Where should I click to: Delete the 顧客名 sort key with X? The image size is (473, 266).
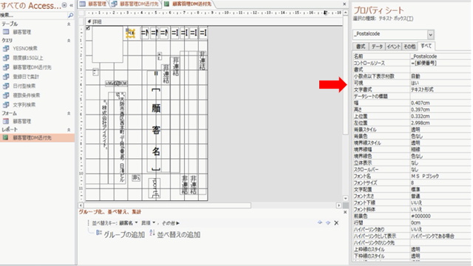336,223
